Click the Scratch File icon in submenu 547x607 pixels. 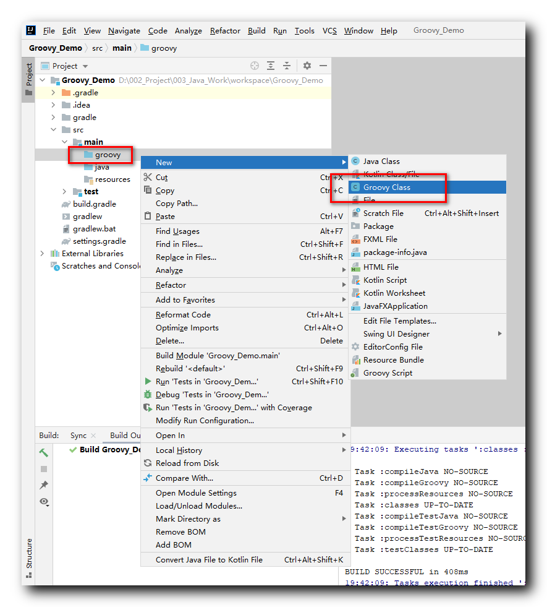[355, 213]
